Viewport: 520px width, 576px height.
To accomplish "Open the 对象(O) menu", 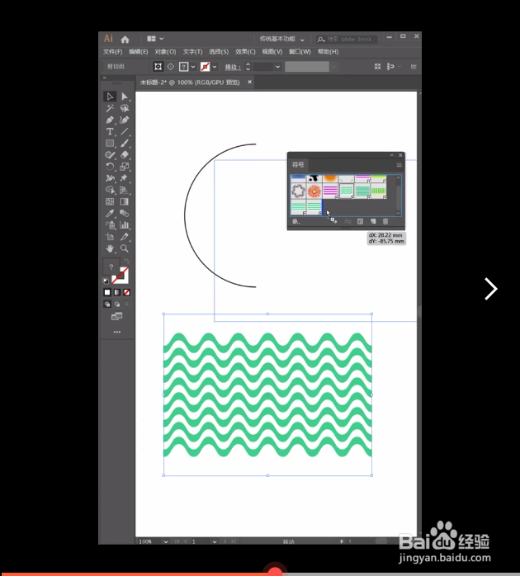I will click(165, 52).
